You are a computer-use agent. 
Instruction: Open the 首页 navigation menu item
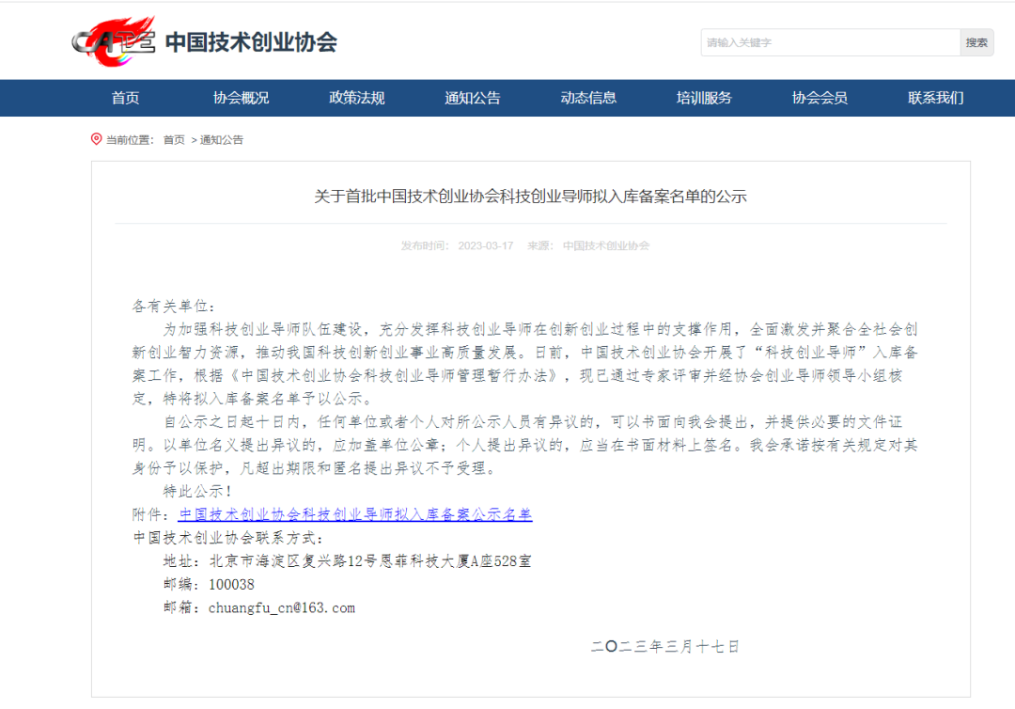pyautogui.click(x=125, y=98)
